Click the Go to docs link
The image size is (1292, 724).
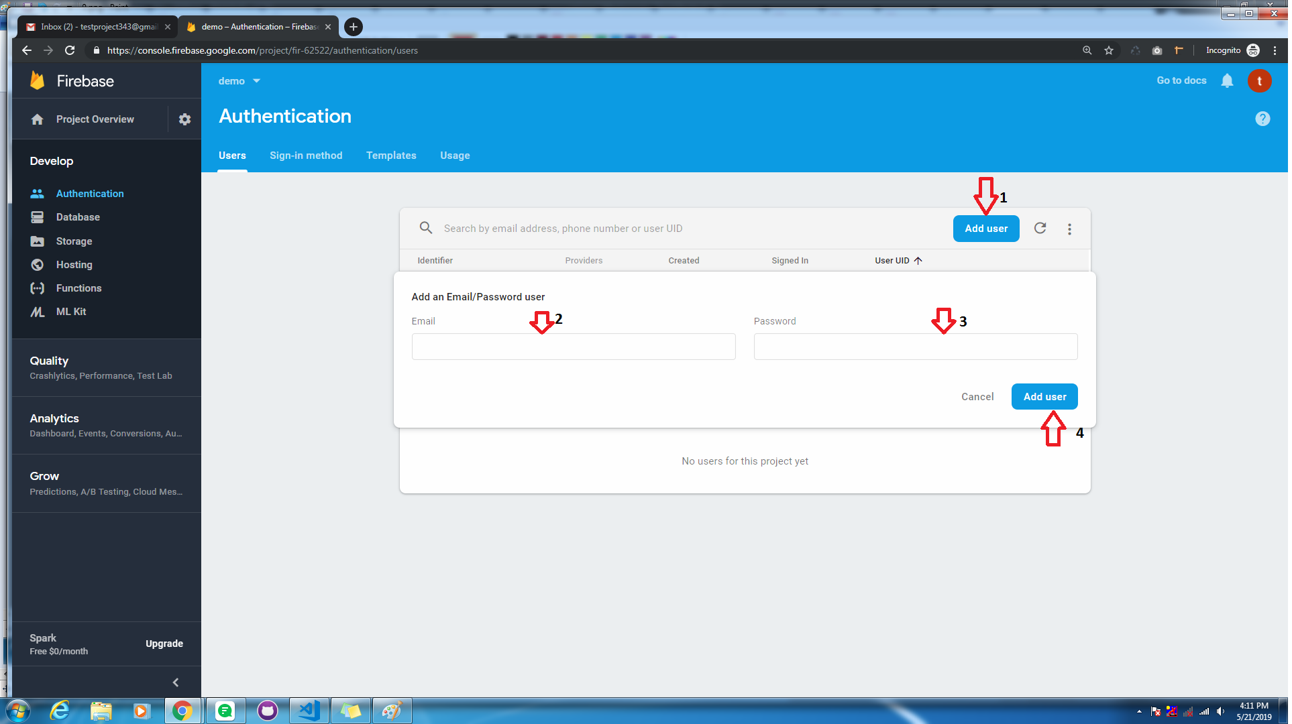[x=1181, y=80]
